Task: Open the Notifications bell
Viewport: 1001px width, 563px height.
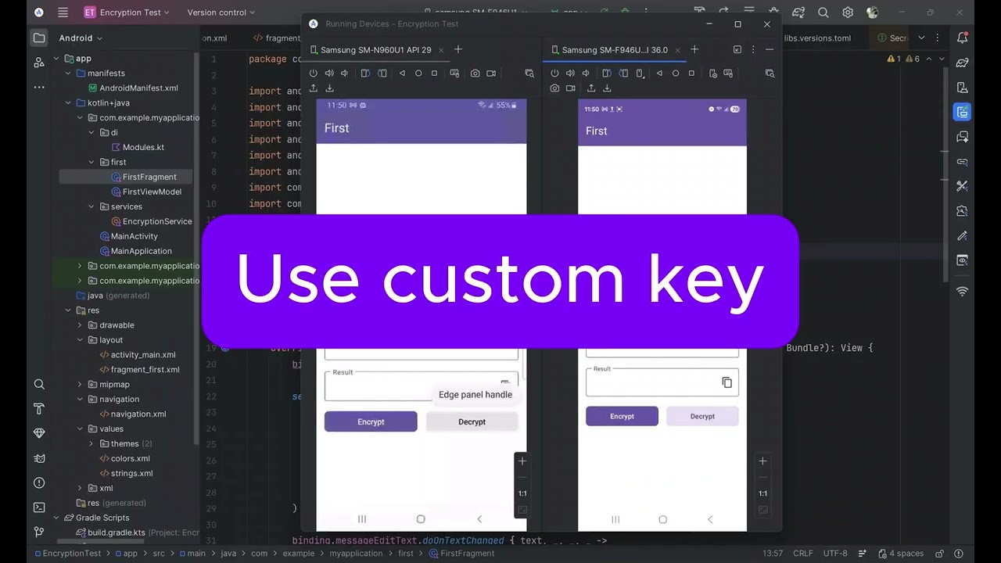Action: (963, 38)
